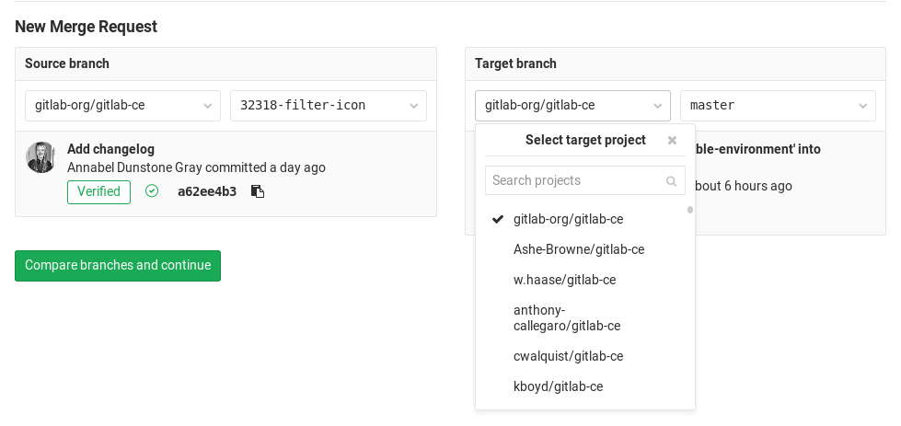
Task: Select checked gitlab-org/gitlab-ce project entry
Action: click(568, 219)
